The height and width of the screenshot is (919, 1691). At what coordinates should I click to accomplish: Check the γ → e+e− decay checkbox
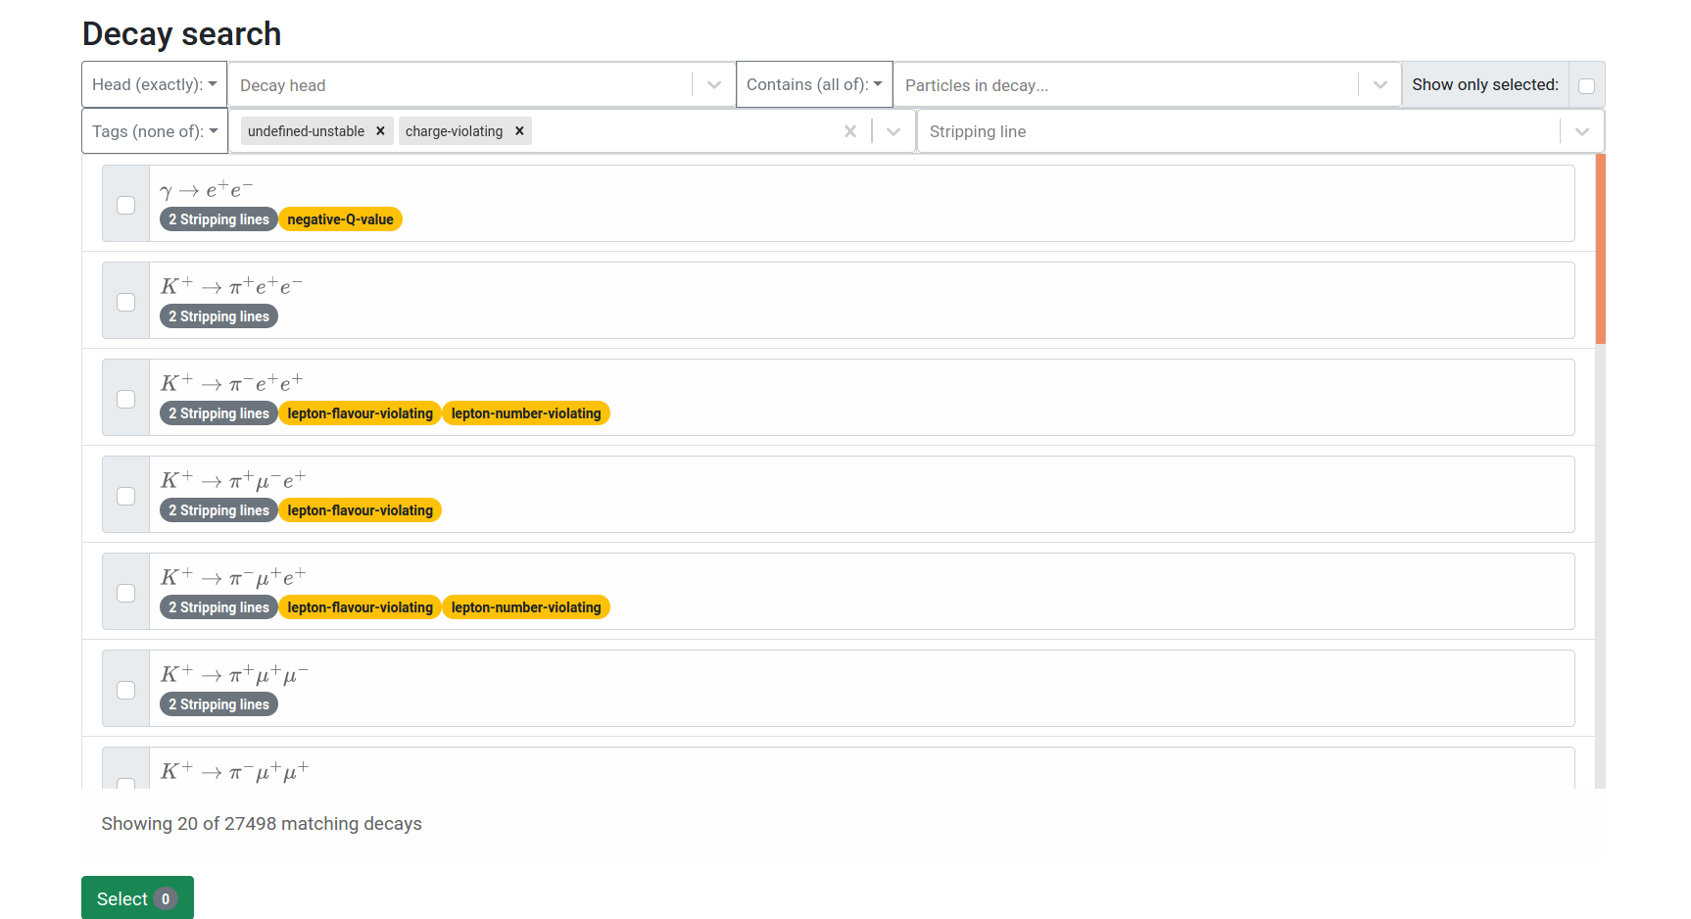(x=126, y=205)
